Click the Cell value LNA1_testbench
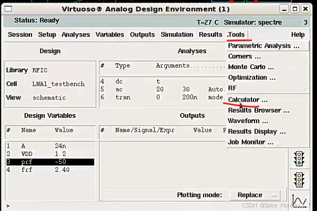Image resolution: width=317 pixels, height=211 pixels. point(58,84)
